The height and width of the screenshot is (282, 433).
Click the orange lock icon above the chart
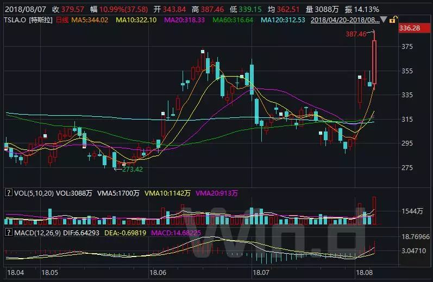pyautogui.click(x=392, y=20)
